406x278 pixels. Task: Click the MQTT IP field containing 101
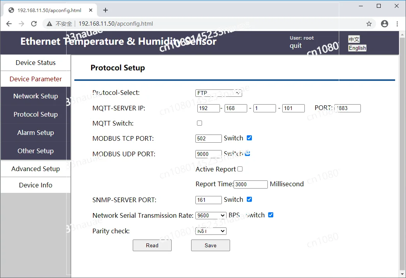(x=294, y=108)
